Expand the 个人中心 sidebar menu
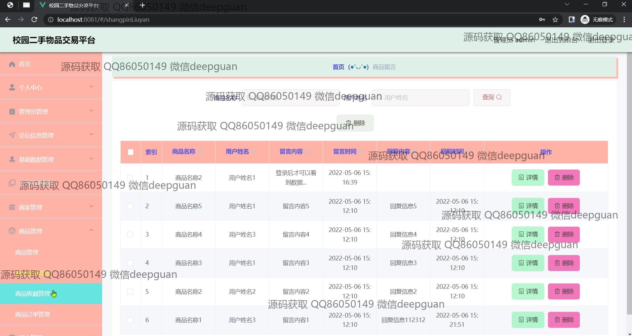 pyautogui.click(x=51, y=87)
